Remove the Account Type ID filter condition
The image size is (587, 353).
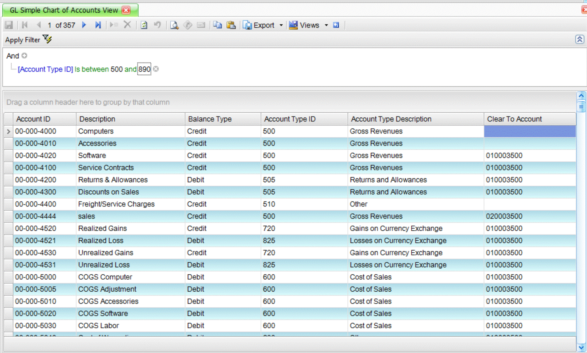pyautogui.click(x=156, y=69)
